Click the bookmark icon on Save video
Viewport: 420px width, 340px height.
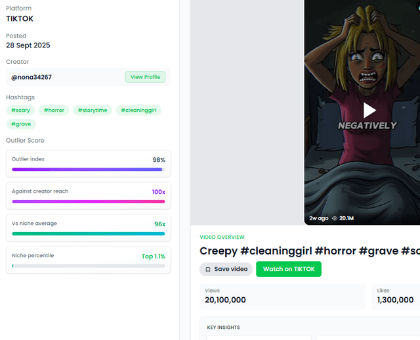pos(208,269)
